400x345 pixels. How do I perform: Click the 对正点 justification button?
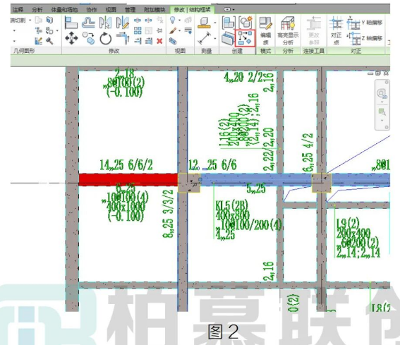coord(336,30)
